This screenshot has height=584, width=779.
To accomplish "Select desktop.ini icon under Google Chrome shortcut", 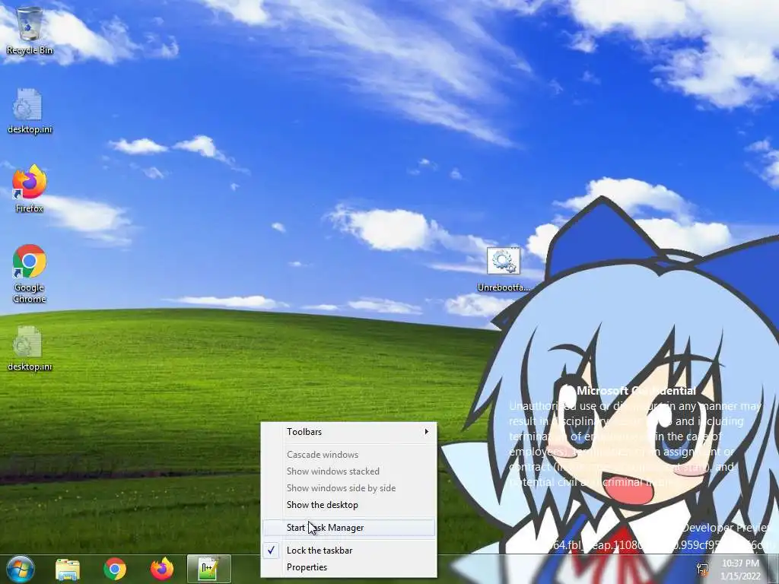I will 30,348.
